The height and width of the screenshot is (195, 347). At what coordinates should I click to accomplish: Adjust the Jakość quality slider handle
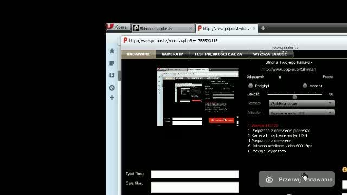pos(294,96)
